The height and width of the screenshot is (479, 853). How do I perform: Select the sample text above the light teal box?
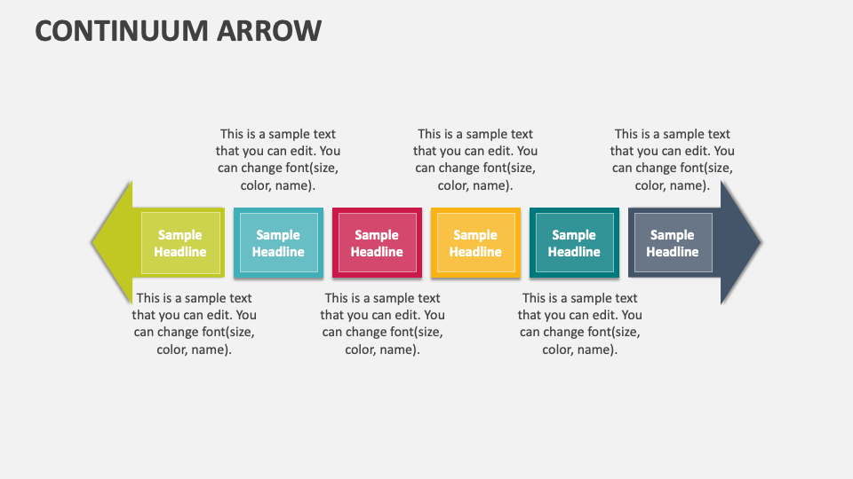(278, 160)
